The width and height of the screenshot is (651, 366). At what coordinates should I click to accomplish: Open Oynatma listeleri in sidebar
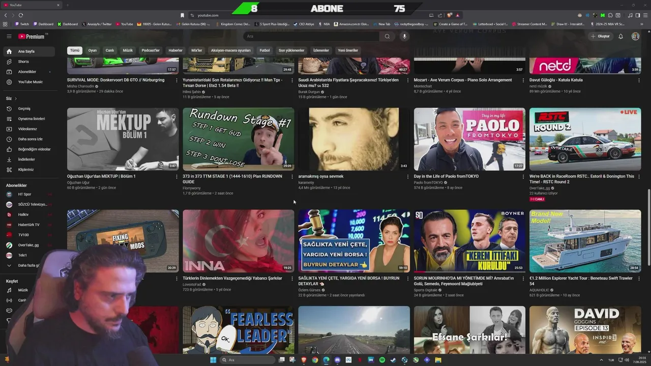pos(28,118)
